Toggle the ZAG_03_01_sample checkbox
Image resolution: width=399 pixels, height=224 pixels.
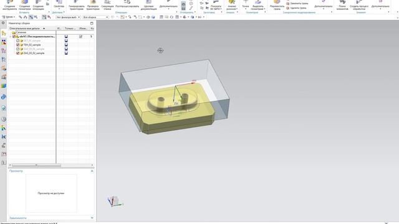coord(18,49)
